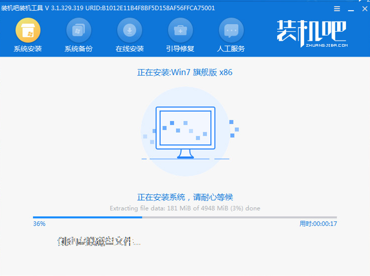Screen dimensions: 370x276
Task: Click the 人工服务 text label
Action: (x=231, y=49)
